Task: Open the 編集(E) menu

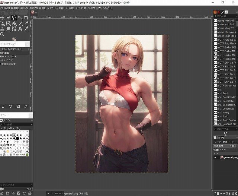Action: (15, 8)
